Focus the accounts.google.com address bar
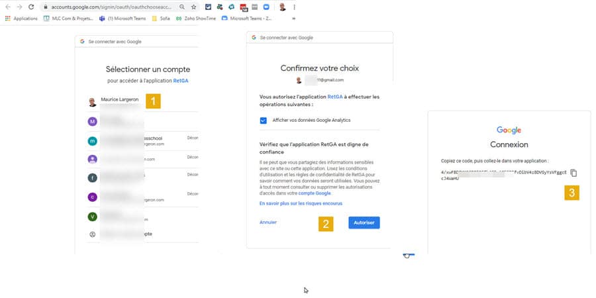 [111, 7]
